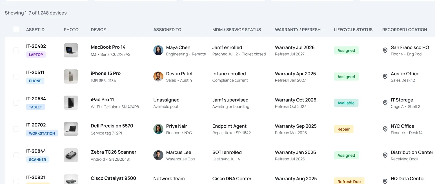Sort by LIFECYCLE STATUS column header
Viewport: 435px width, 184px height.
click(353, 29)
